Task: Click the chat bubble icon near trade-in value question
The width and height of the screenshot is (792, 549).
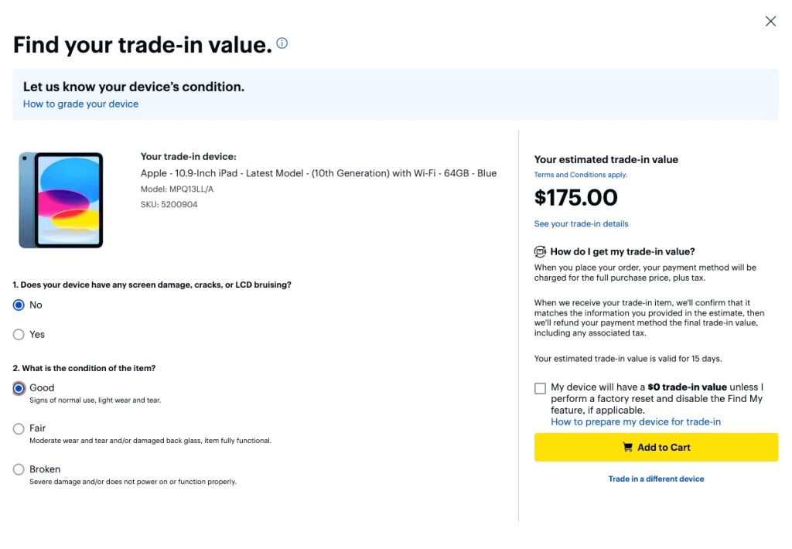Action: (x=539, y=251)
